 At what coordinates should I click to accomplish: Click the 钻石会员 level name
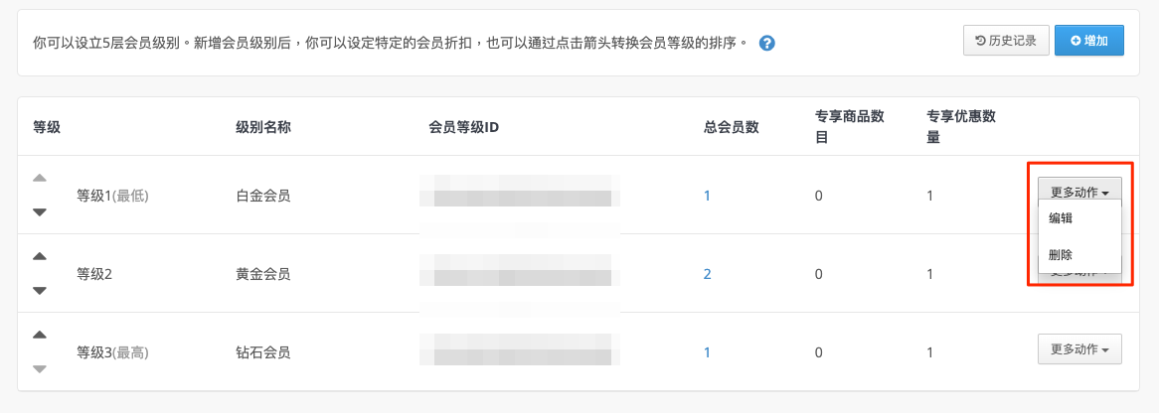click(x=263, y=352)
